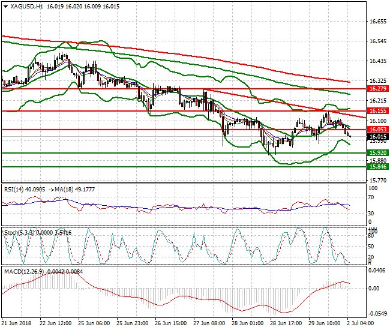The height and width of the screenshot is (330, 390).
Task: Click the 28 Jun 01:00 time label
Action: pyautogui.click(x=247, y=323)
